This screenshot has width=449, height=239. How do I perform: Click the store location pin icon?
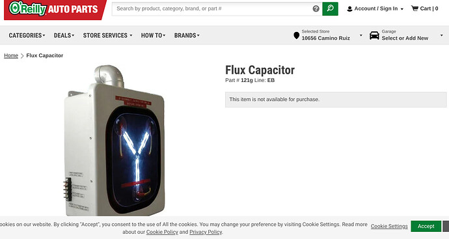point(296,36)
